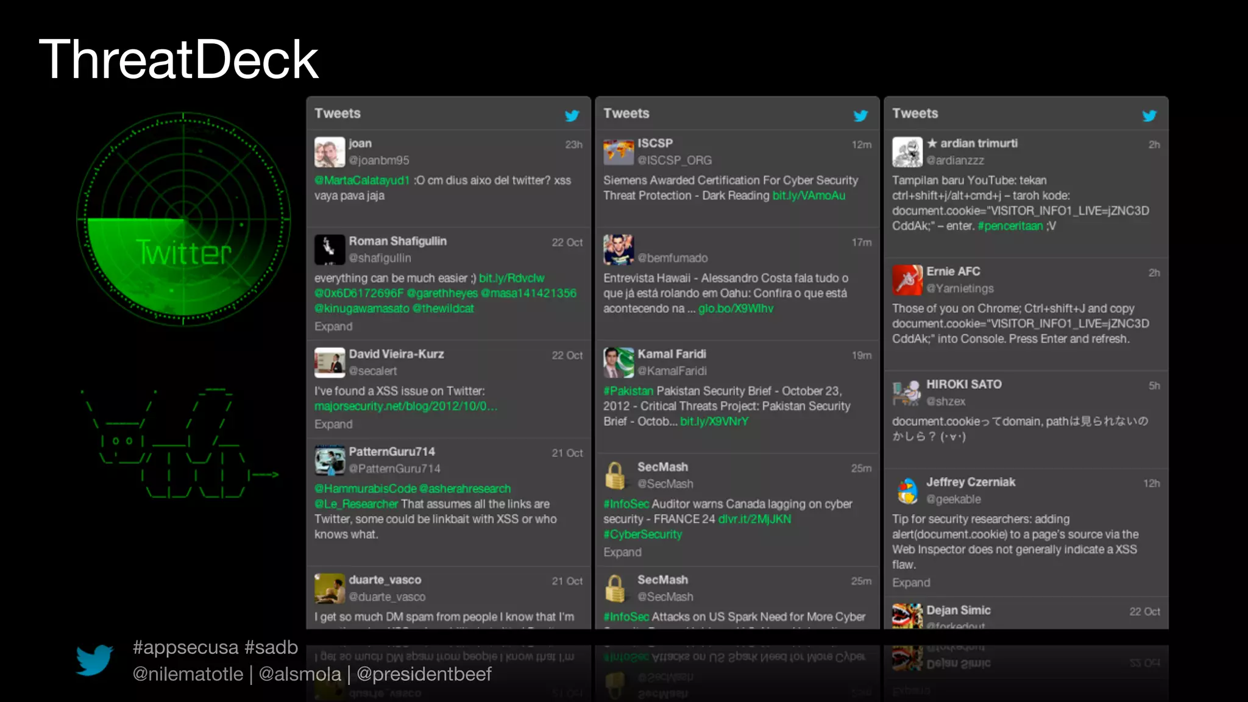Expand Jeffrey Czerniak's tweet
Image resolution: width=1248 pixels, height=702 pixels.
(x=911, y=582)
